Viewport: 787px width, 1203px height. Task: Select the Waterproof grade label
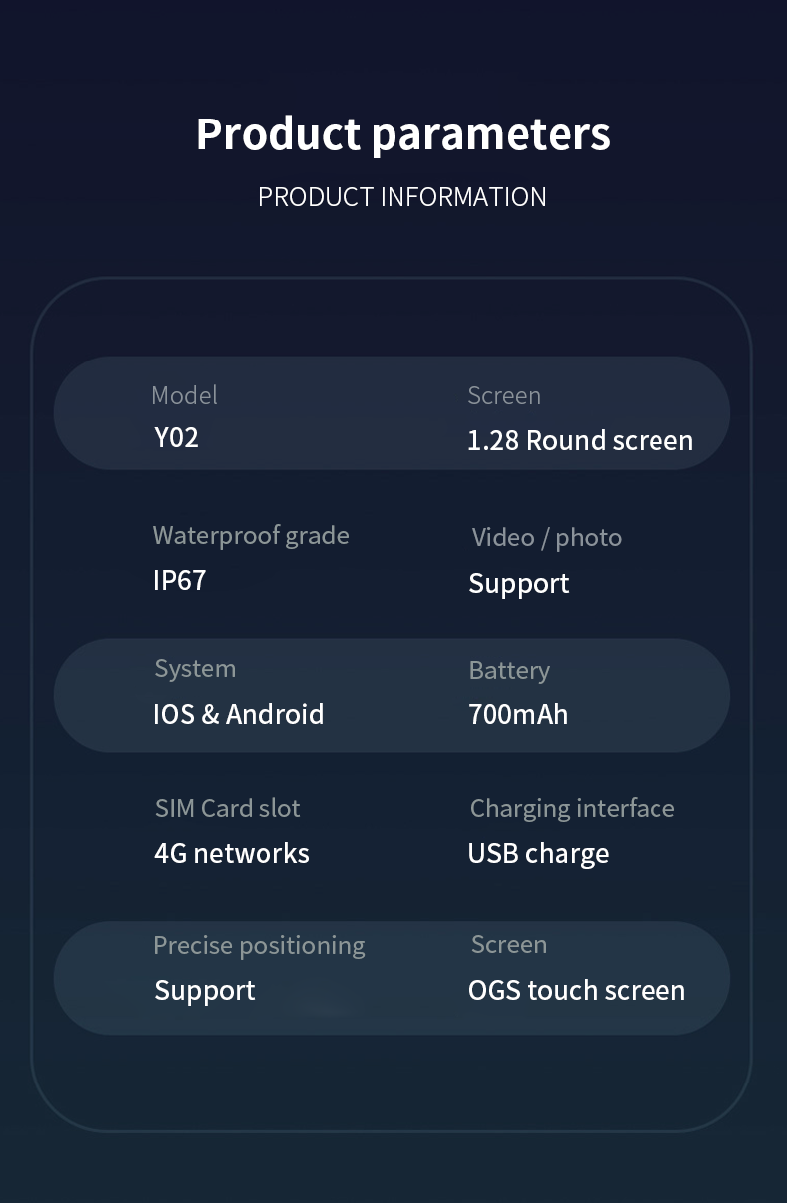[x=251, y=536]
